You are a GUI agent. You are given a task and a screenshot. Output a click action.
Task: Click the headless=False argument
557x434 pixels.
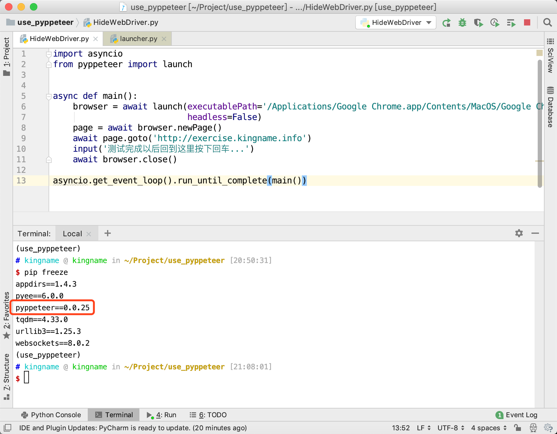click(222, 117)
